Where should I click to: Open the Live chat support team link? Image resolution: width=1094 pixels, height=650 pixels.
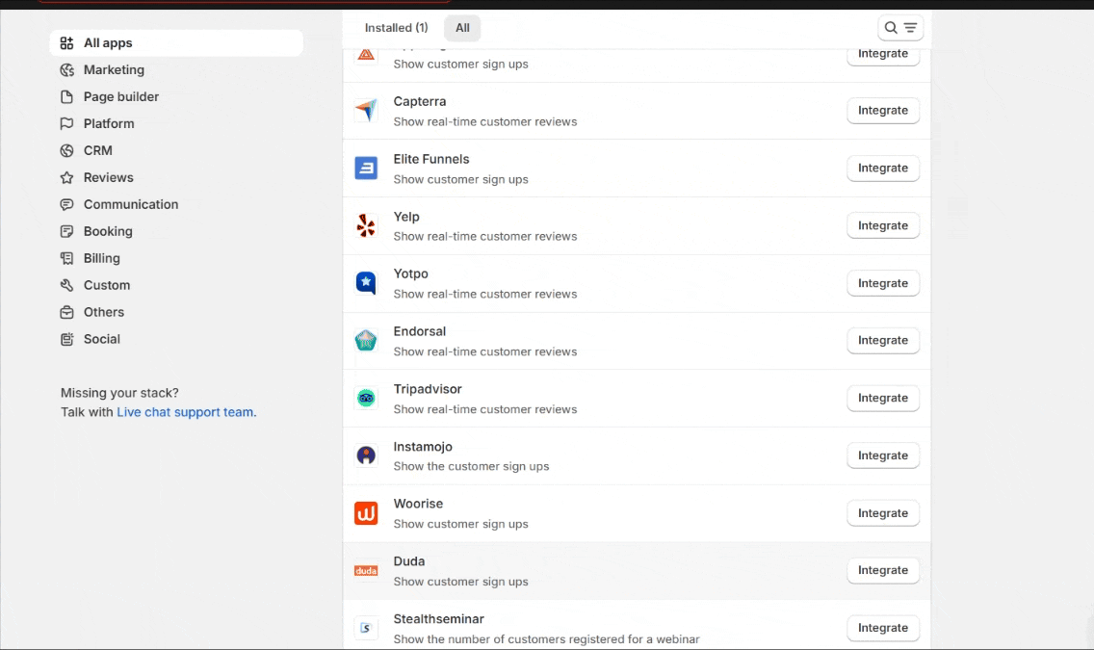(x=186, y=412)
